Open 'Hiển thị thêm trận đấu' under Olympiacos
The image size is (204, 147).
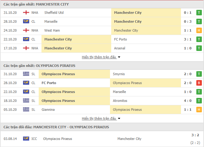[x=99, y=118]
